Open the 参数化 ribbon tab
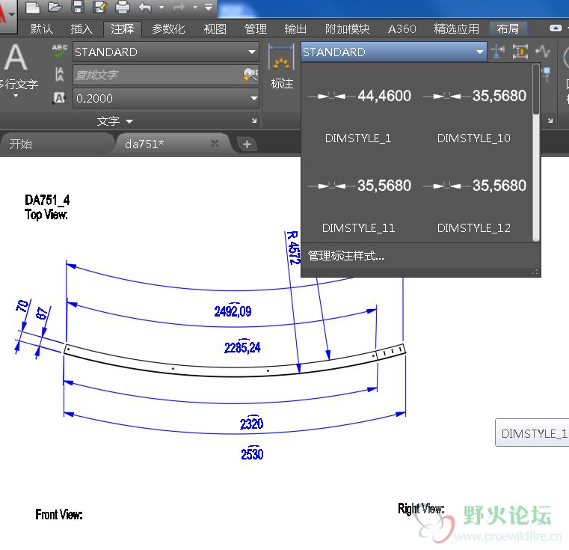The image size is (569, 550). pos(168,29)
